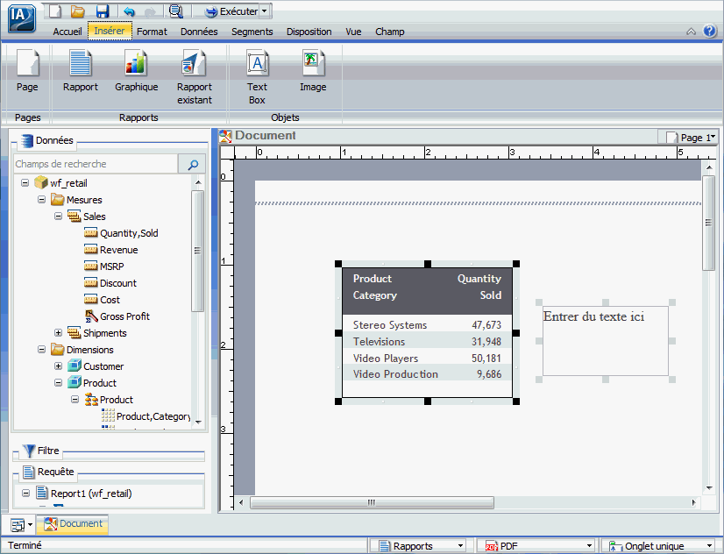Expand the Customer dimension
The image size is (724, 554).
pyautogui.click(x=58, y=366)
